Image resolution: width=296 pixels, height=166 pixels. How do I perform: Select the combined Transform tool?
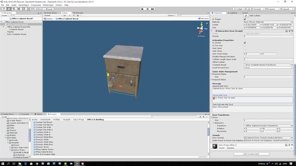[29, 9]
